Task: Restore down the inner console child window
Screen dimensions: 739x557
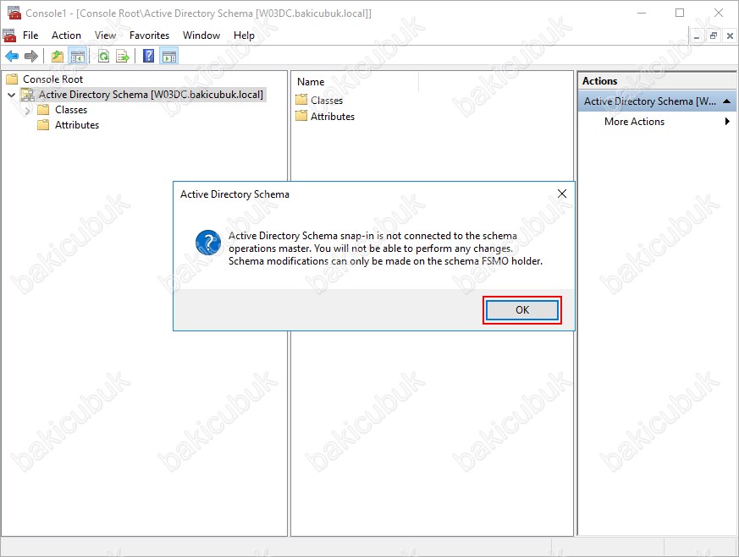Action: (x=714, y=35)
